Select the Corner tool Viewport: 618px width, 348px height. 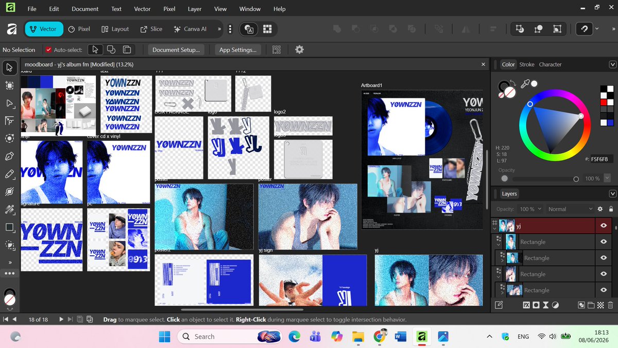[9, 121]
